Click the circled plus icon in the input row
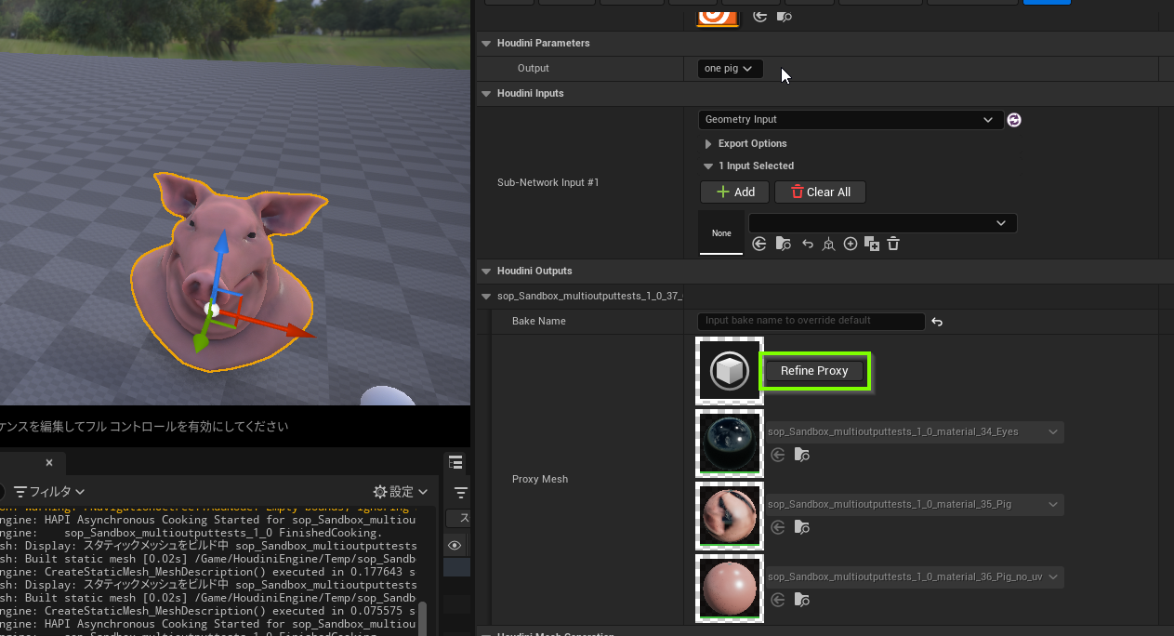The height and width of the screenshot is (636, 1174). (x=851, y=244)
